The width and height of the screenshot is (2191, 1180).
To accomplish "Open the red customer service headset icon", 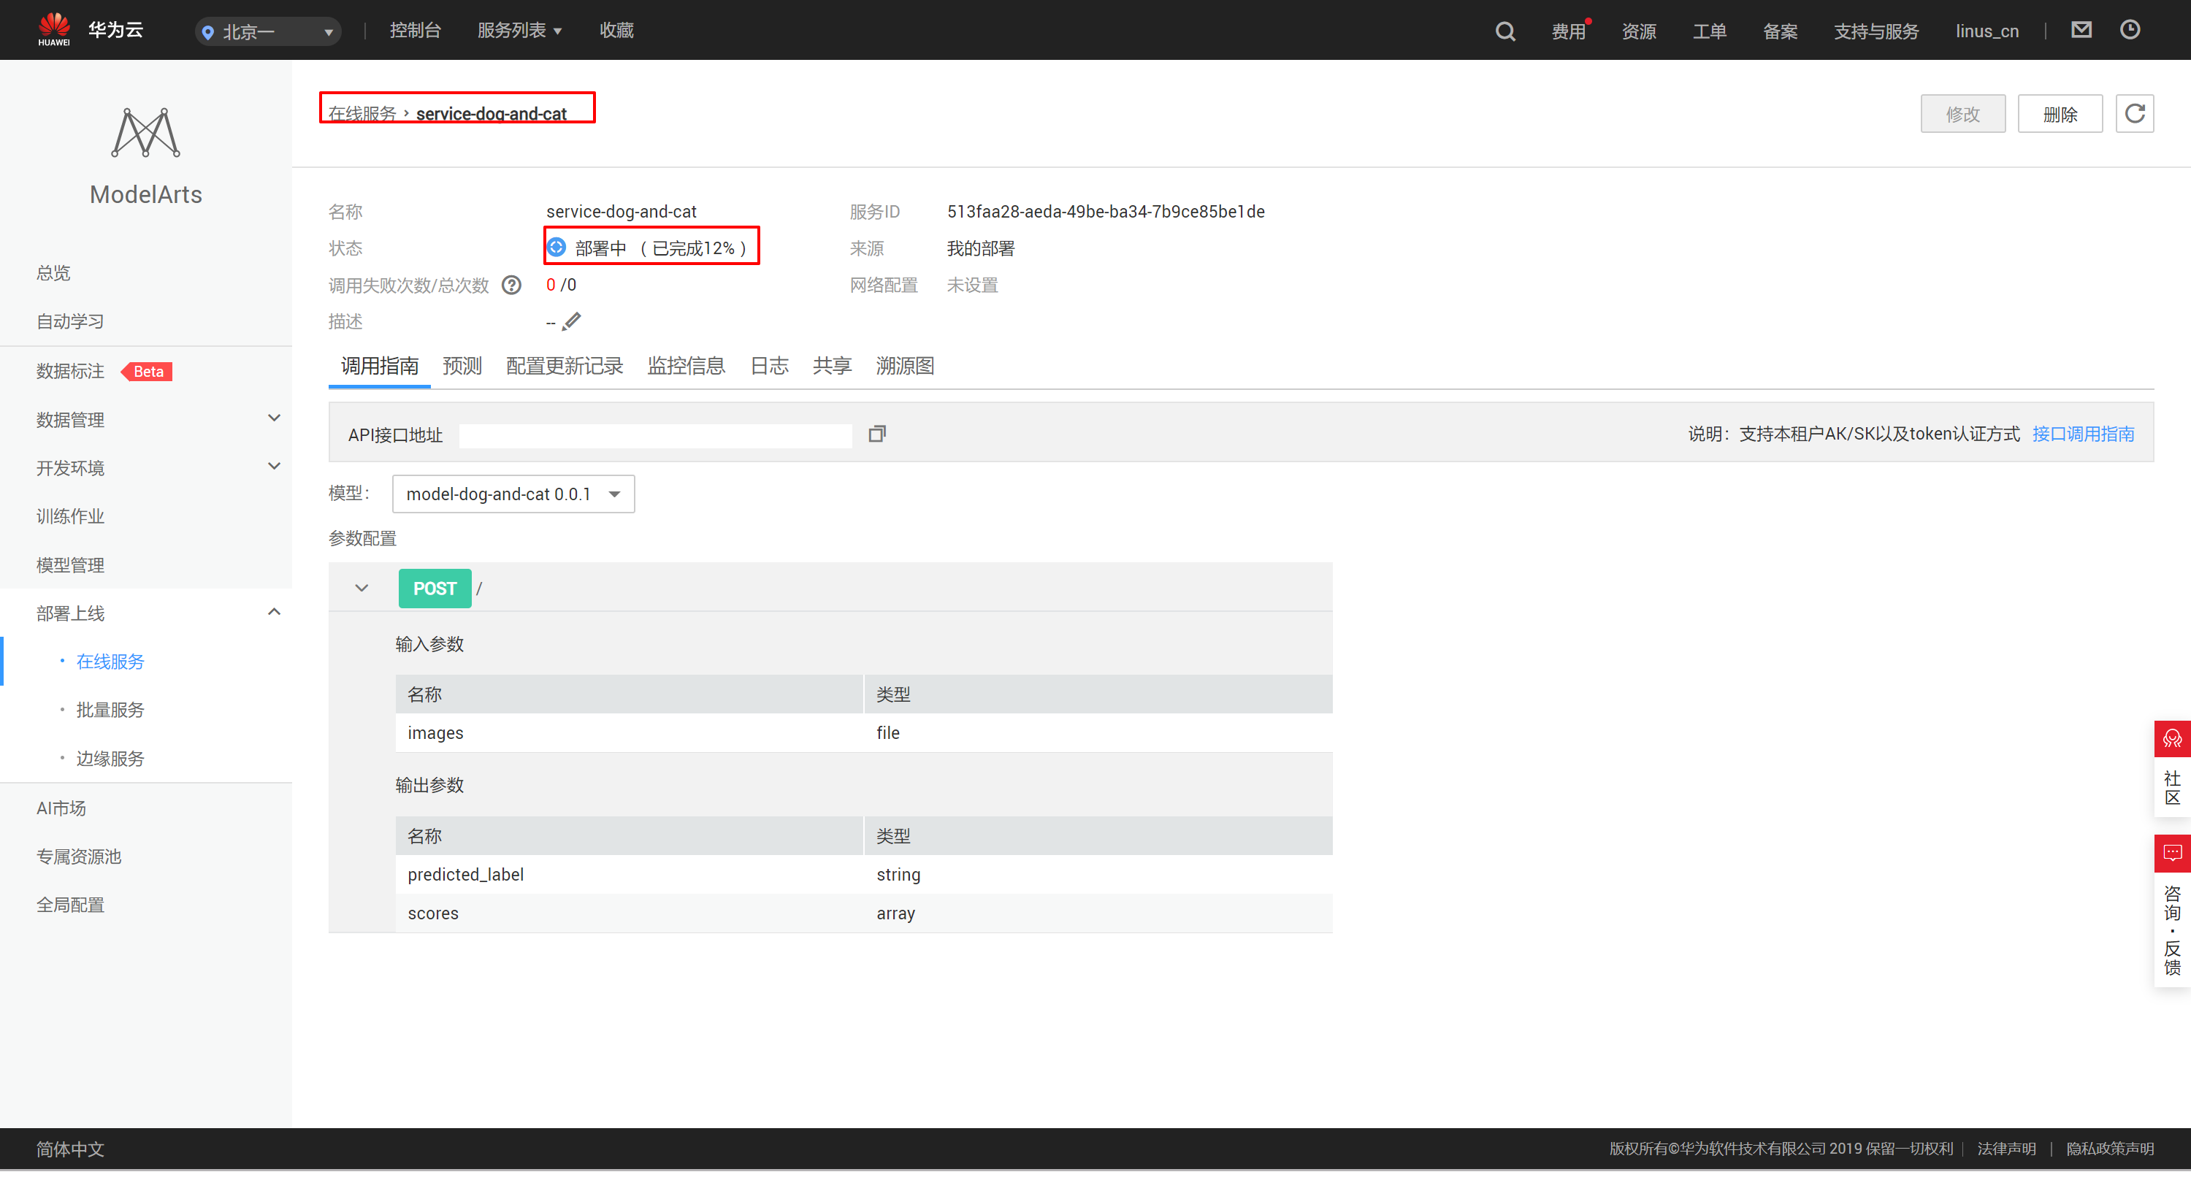I will click(2171, 739).
